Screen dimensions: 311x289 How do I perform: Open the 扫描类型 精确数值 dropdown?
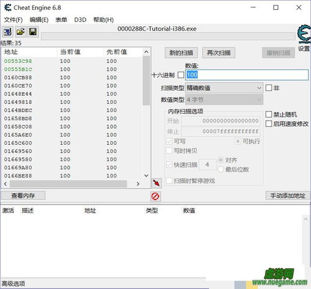[x=224, y=88]
